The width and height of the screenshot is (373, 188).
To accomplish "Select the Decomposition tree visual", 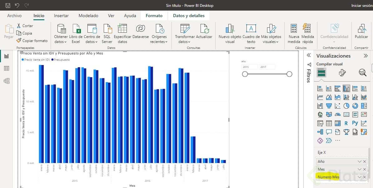I will 320,132.
